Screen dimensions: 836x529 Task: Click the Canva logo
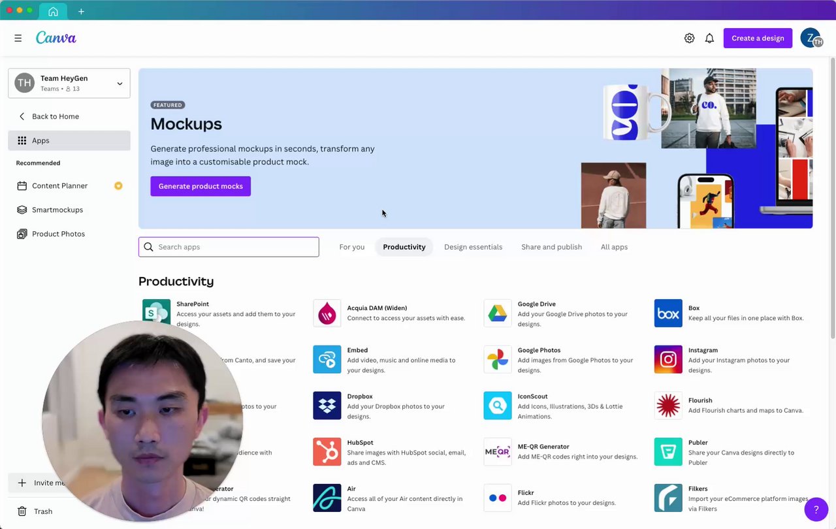56,38
